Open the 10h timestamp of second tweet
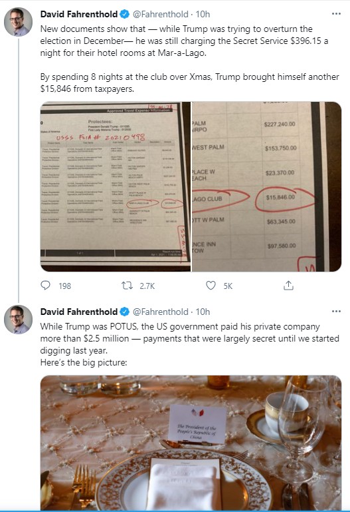This screenshot has width=350, height=512. coord(203,312)
